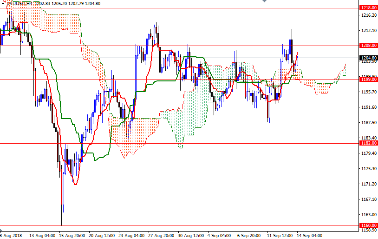Image resolution: width=378 pixels, height=239 pixels.
Task: Click the red 1208.00 resistance price tag
Action: (x=368, y=46)
